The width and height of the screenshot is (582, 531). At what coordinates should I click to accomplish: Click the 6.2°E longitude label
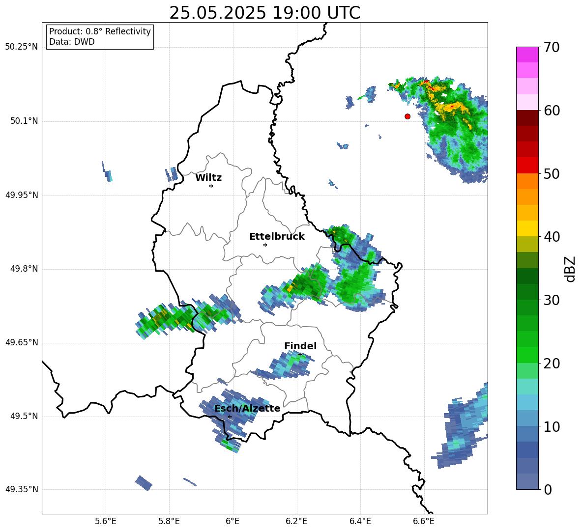(x=296, y=521)
